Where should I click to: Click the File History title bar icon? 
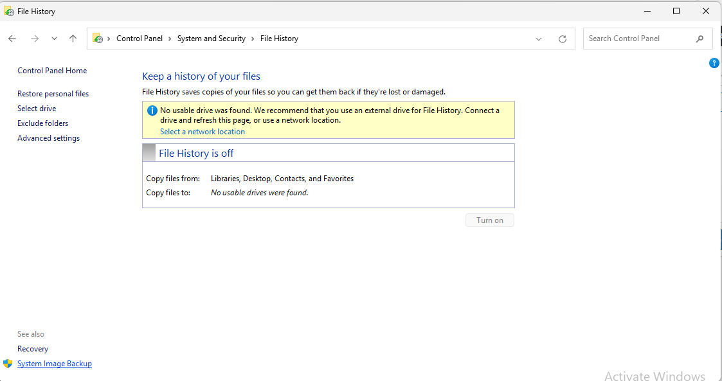pos(9,12)
